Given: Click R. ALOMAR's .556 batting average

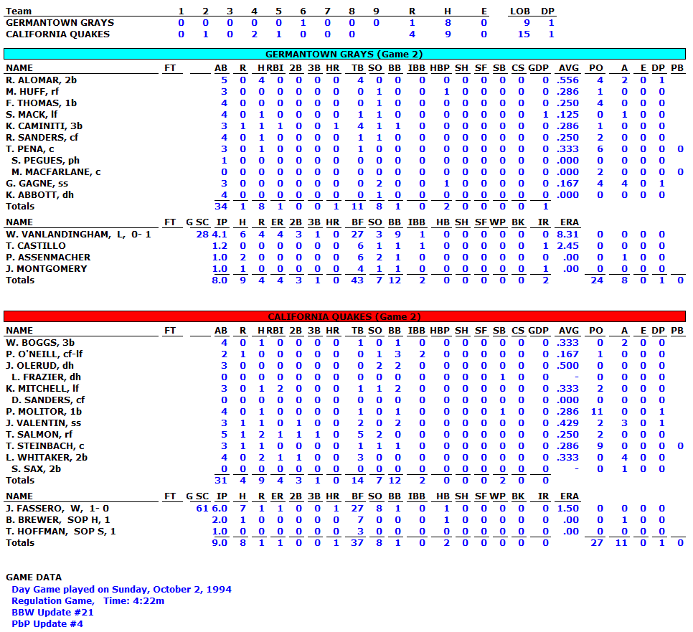Looking at the screenshot, I should (x=568, y=80).
